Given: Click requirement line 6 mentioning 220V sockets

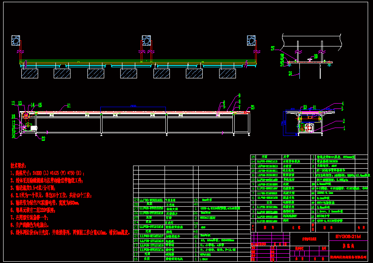Looking at the screenshot, I should [34, 210].
